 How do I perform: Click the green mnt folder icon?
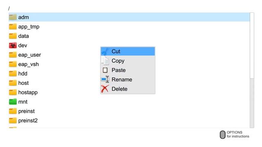[x=13, y=102]
